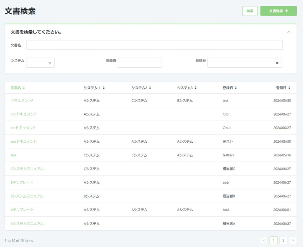The width and height of the screenshot is (303, 247).
Task: Open the システム dropdown
Action: pyautogui.click(x=40, y=63)
